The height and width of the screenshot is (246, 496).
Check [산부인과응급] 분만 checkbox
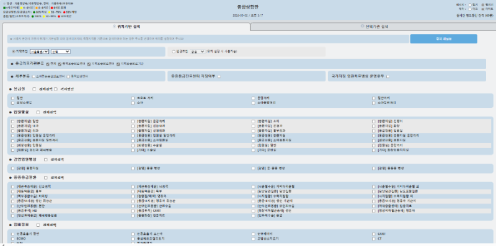[12, 206]
